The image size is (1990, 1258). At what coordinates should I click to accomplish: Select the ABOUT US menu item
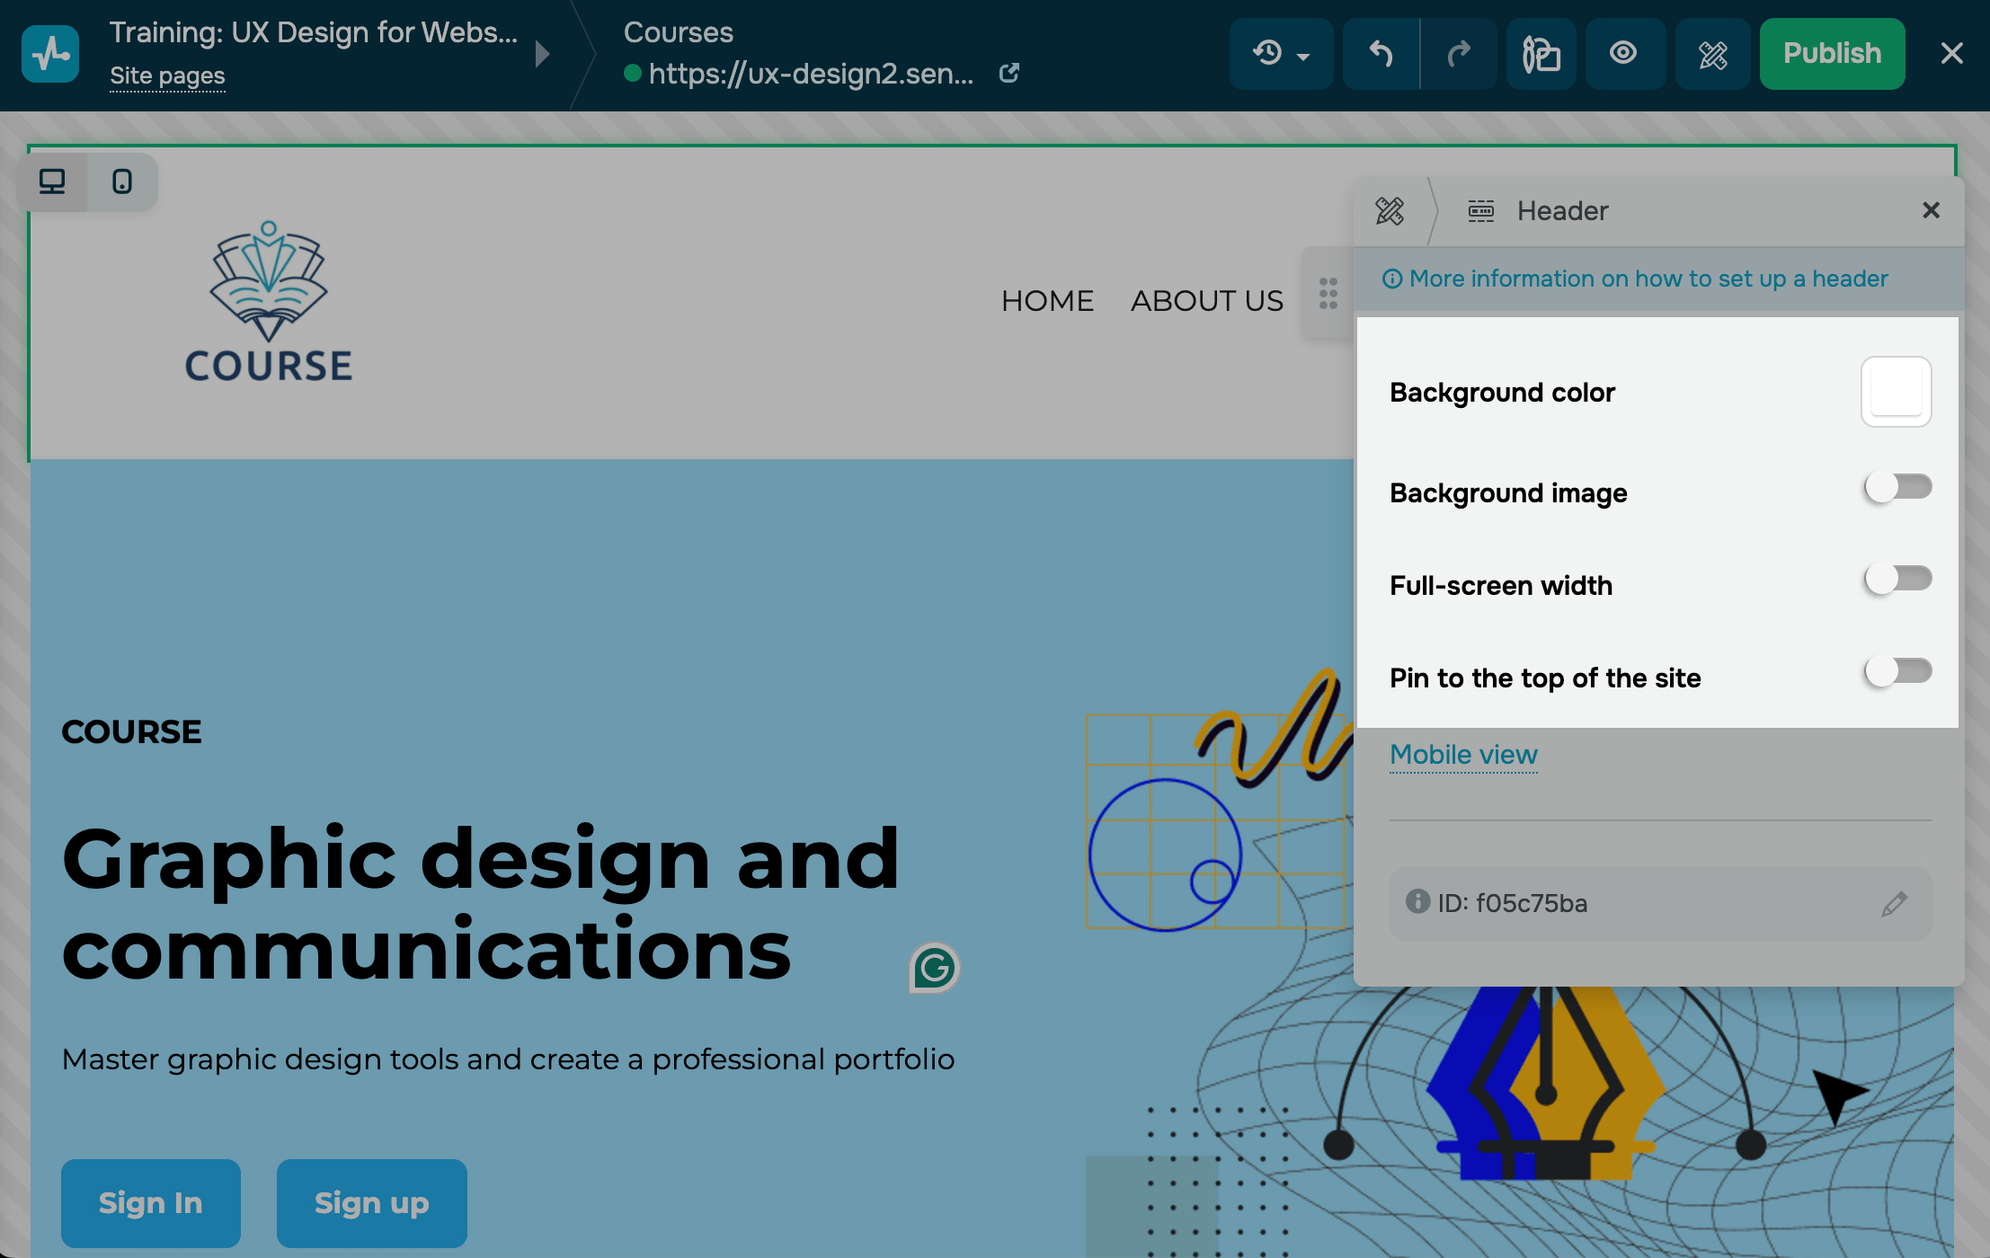point(1206,301)
